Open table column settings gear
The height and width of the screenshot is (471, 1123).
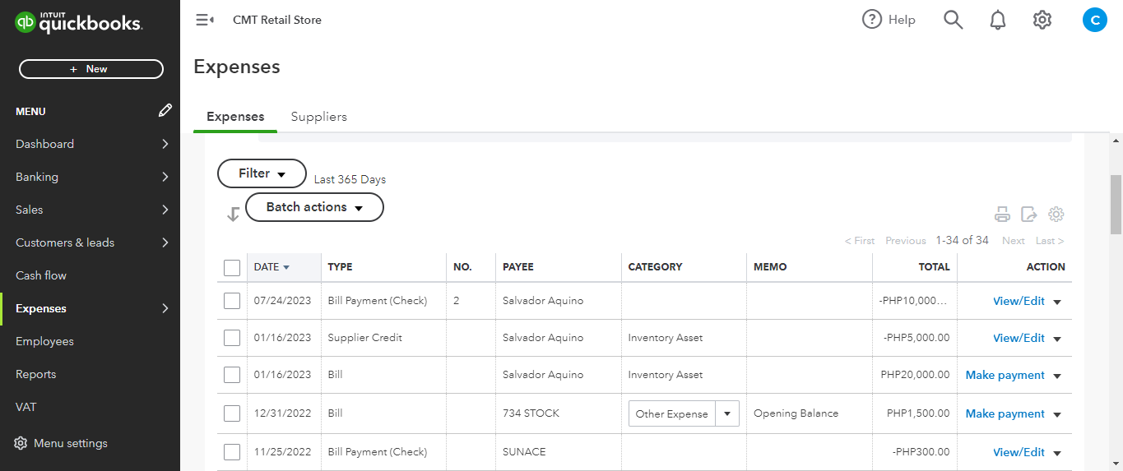[1056, 215]
